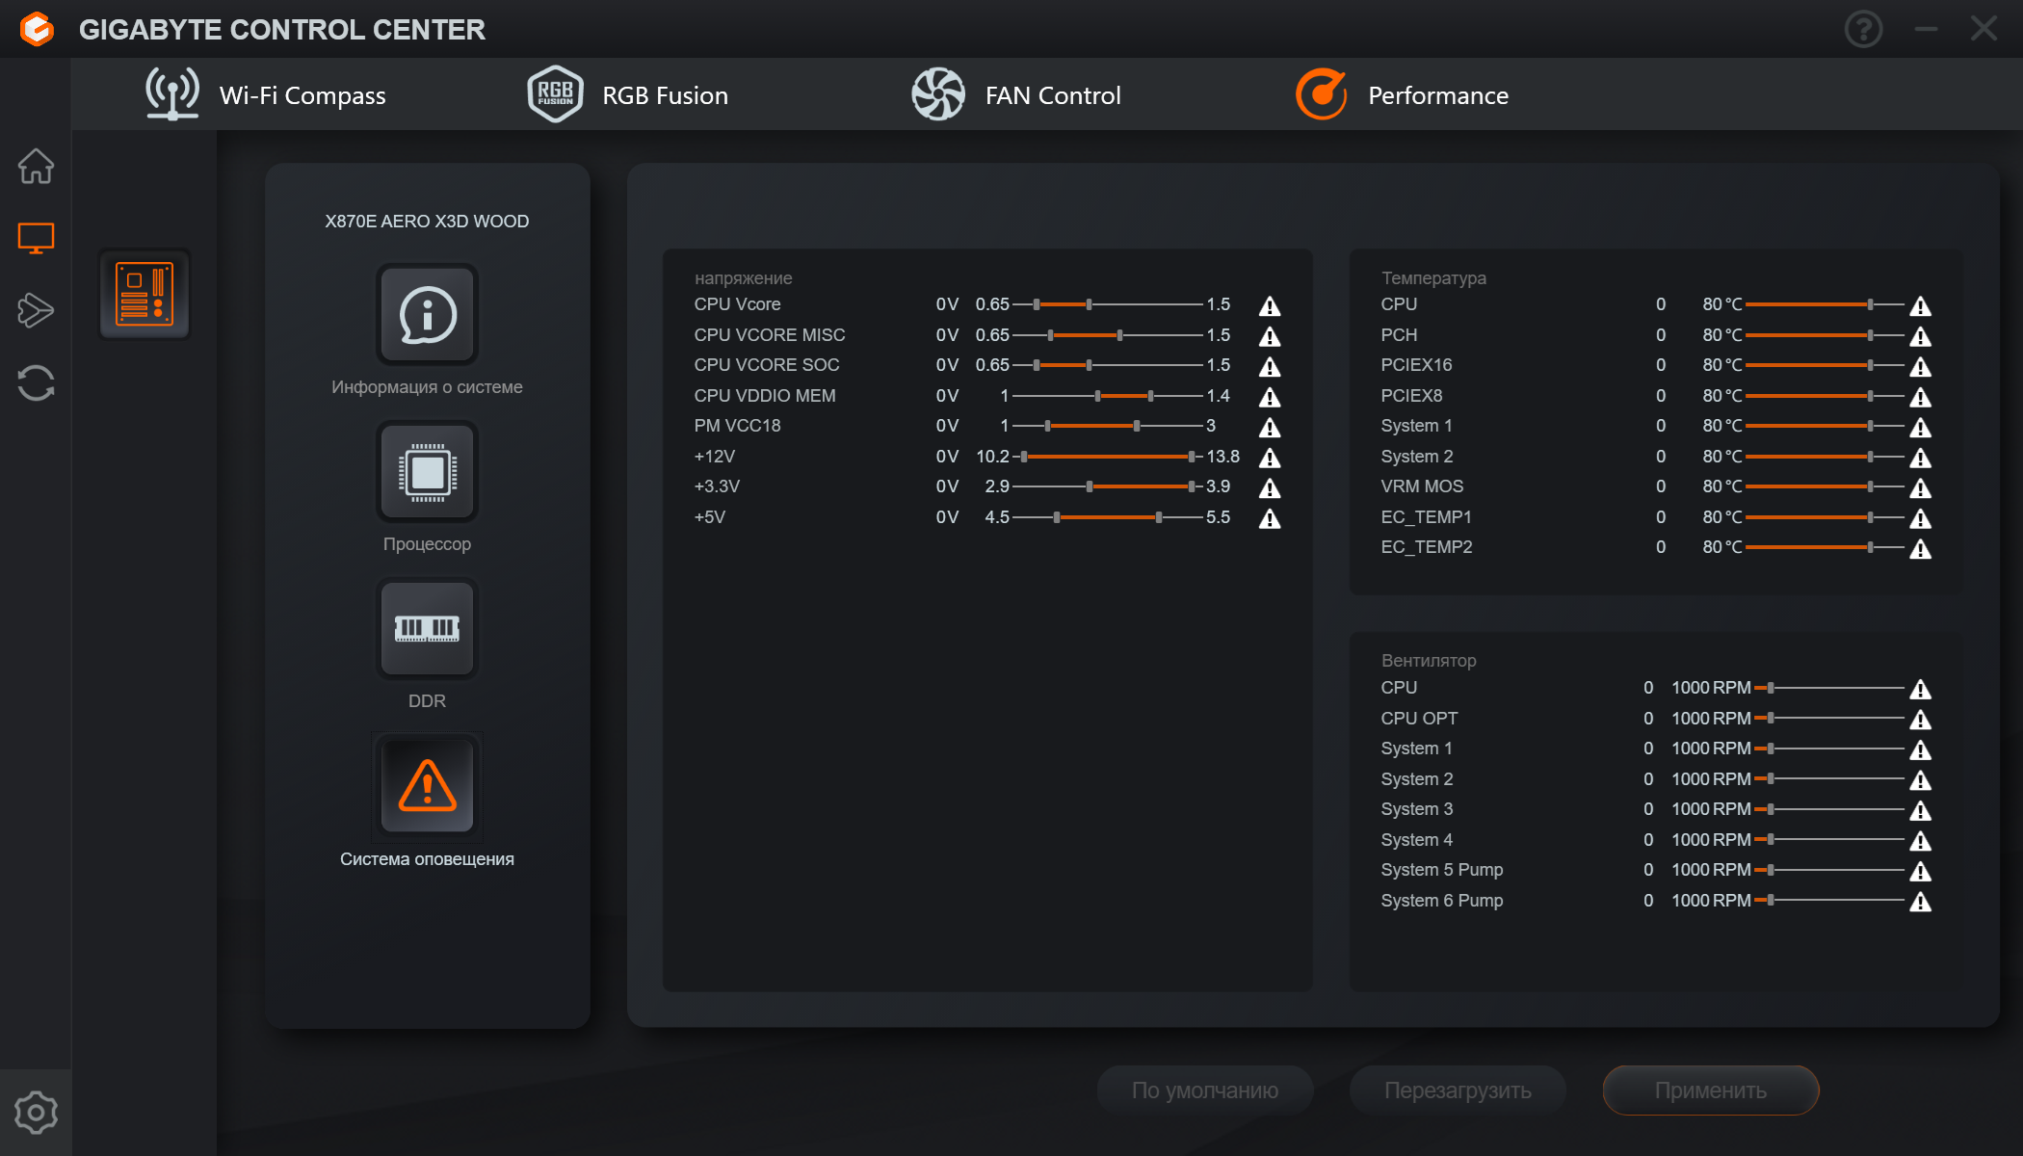This screenshot has height=1156, width=2023.
Task: Toggle the VRM MOS temperature alert triangle
Action: click(x=1920, y=488)
